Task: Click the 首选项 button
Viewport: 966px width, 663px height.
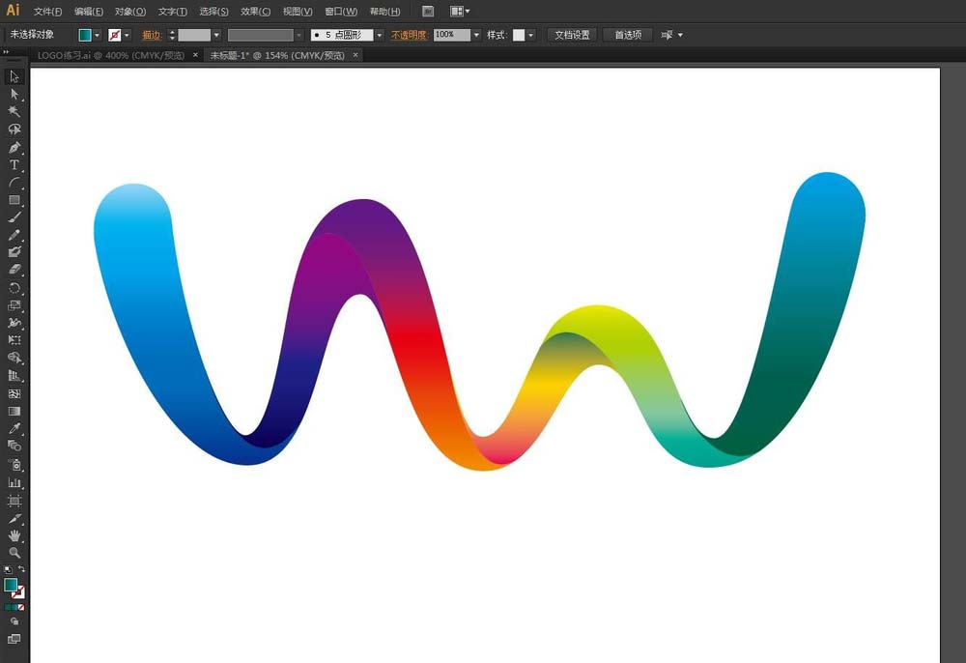Action: (628, 35)
